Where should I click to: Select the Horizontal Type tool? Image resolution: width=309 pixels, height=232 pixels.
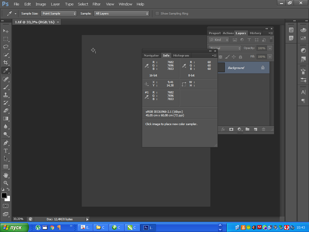(6, 151)
